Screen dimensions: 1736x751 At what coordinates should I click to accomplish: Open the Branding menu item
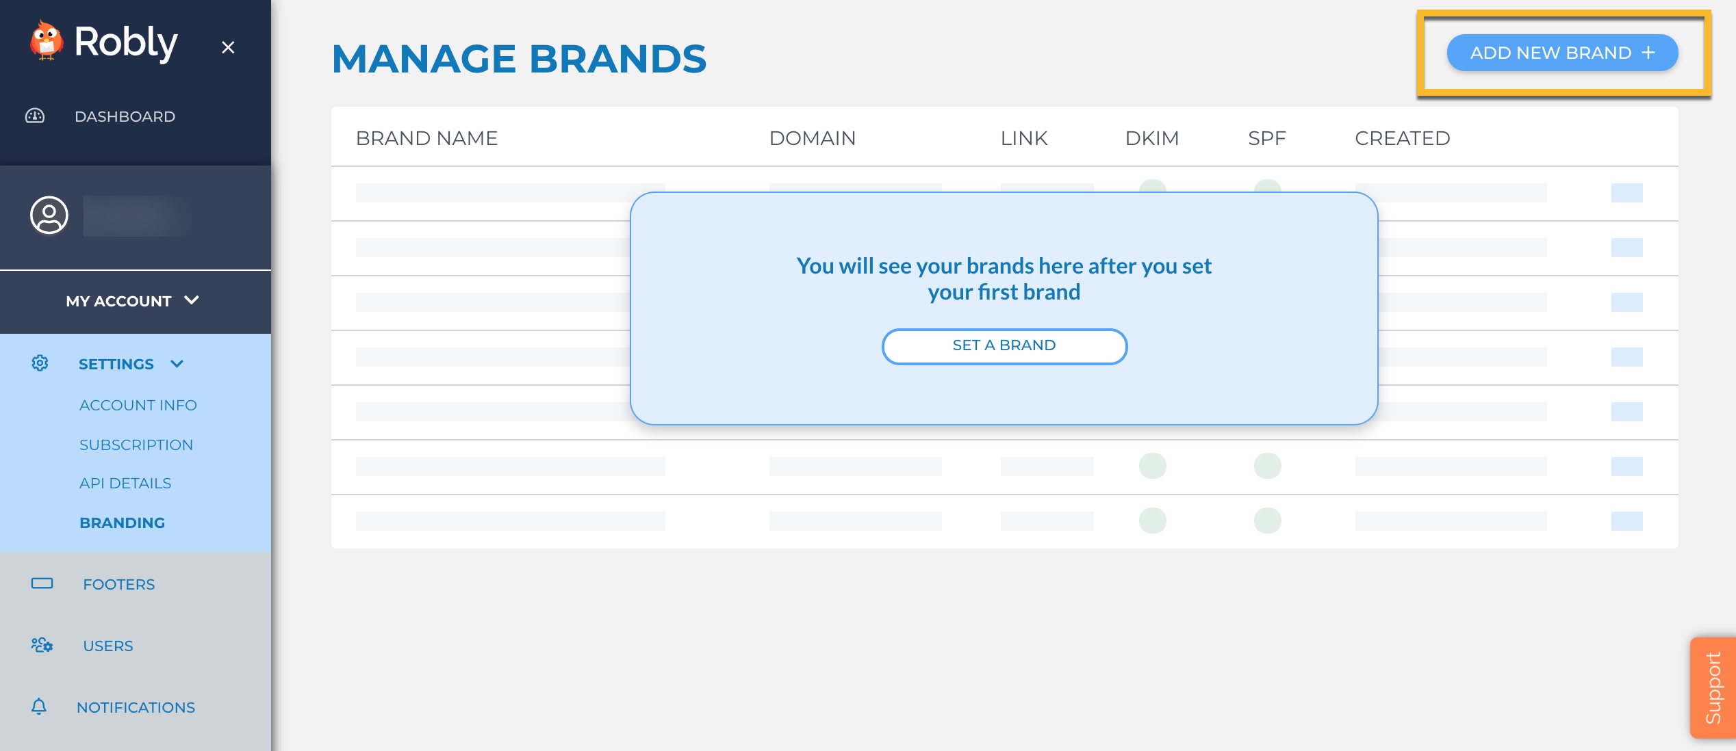[123, 523]
